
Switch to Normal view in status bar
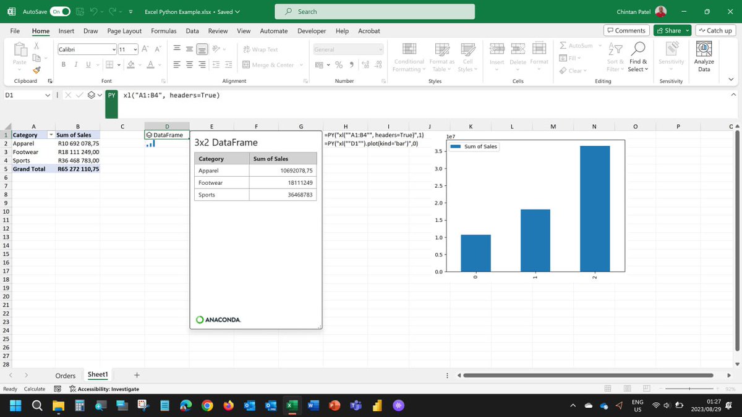coord(608,389)
